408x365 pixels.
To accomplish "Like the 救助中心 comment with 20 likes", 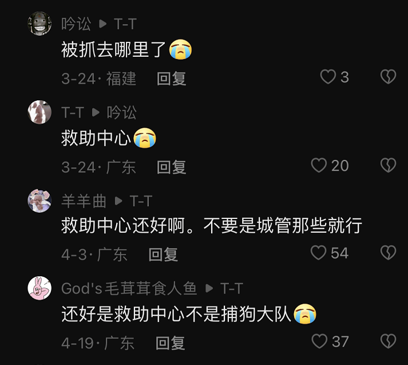I will coord(319,166).
